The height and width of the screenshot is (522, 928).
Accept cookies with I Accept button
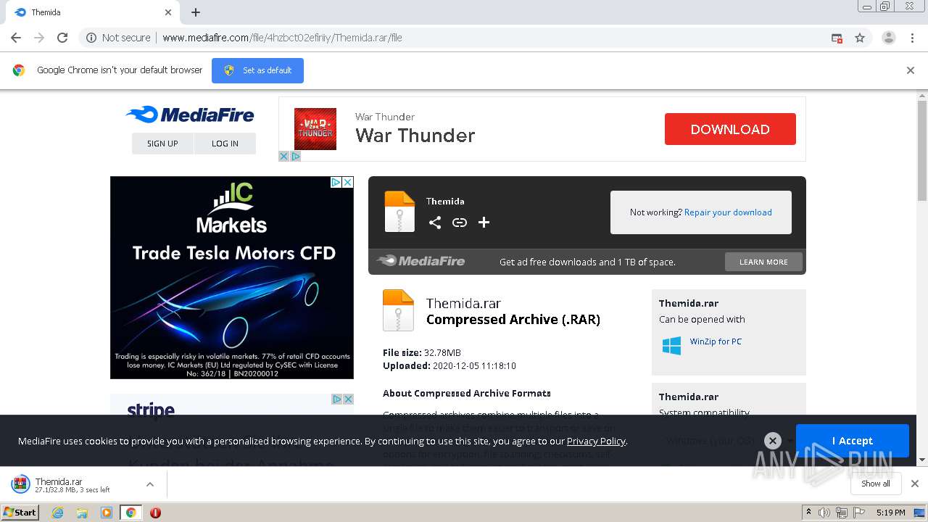click(853, 441)
